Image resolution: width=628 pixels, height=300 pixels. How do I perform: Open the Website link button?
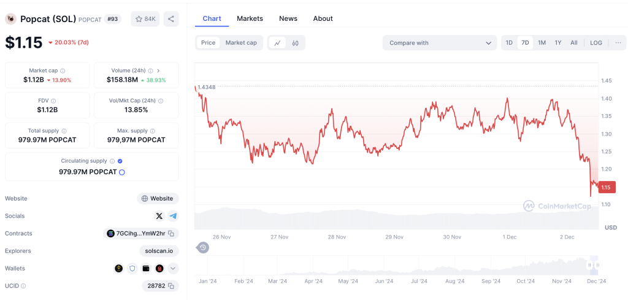tap(158, 199)
